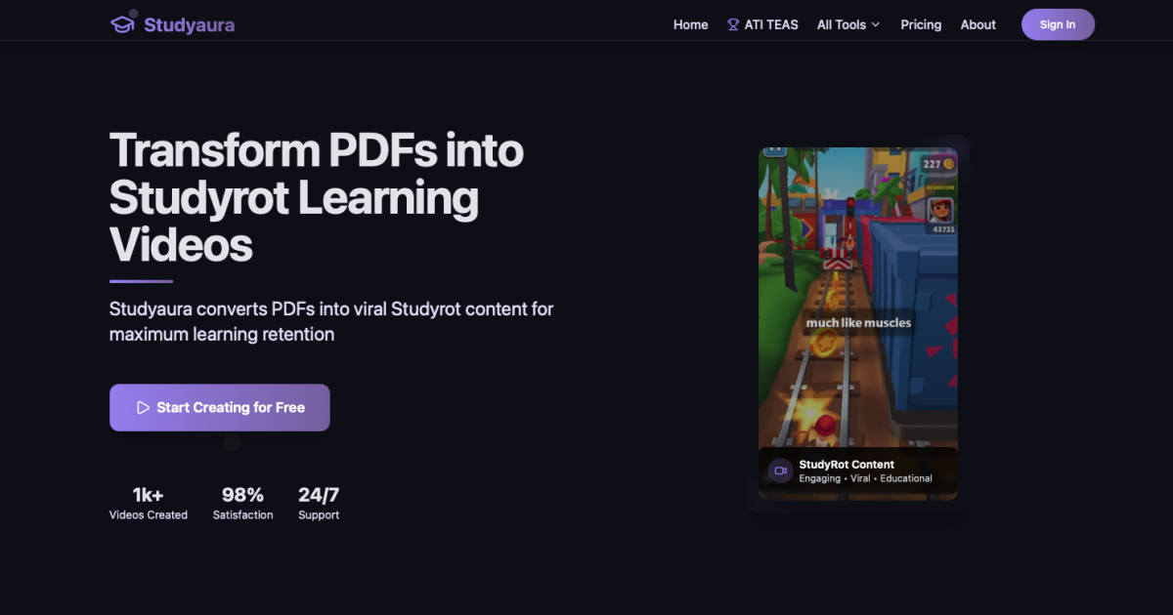Click the subtitle about viral Studyrot content

pos(331,321)
